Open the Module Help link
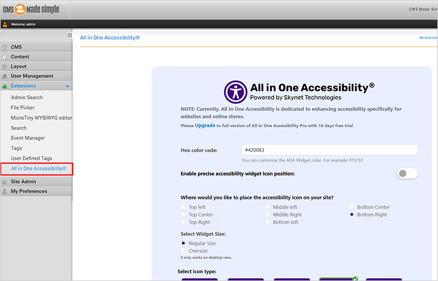 tap(428, 37)
